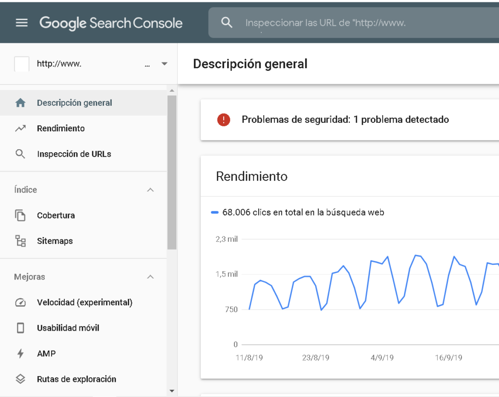Click the property favicon thumbnail
Screen dimensions: 499x397
coord(21,64)
